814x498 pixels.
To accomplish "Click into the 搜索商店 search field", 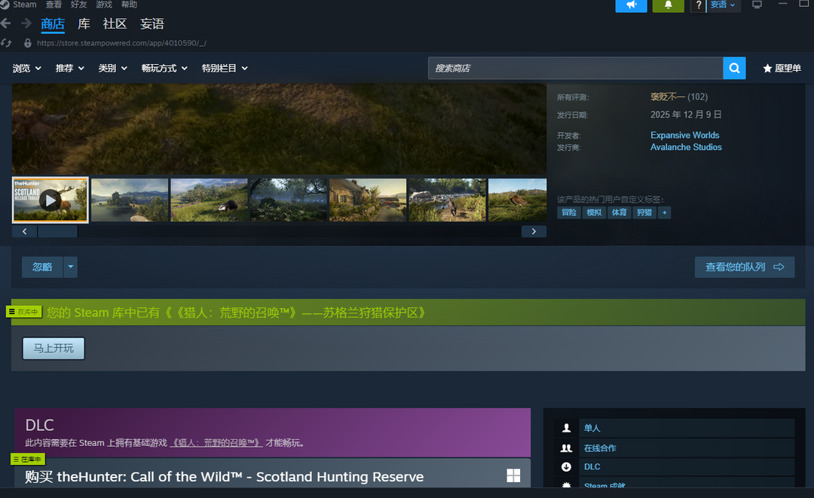I will coord(575,69).
